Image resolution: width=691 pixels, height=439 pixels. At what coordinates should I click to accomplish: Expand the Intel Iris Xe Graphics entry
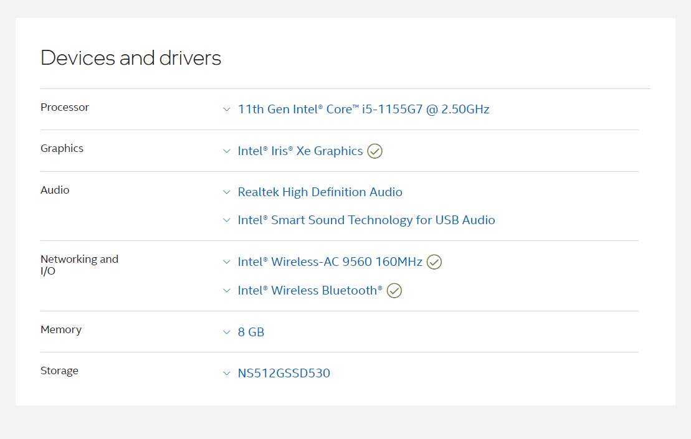click(x=227, y=151)
